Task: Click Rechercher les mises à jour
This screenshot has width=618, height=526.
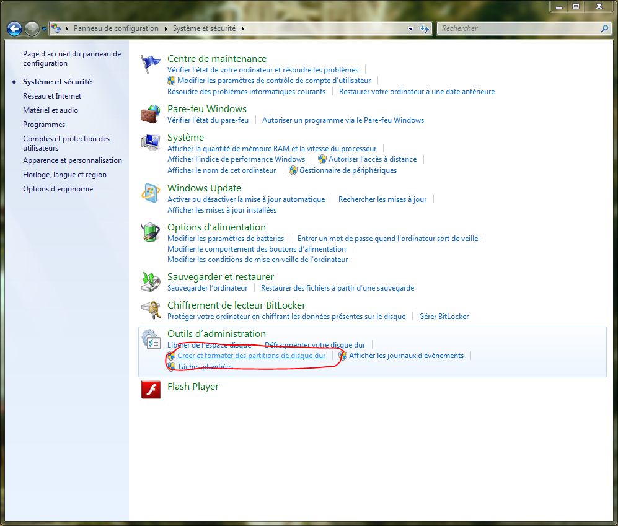Action: point(382,199)
